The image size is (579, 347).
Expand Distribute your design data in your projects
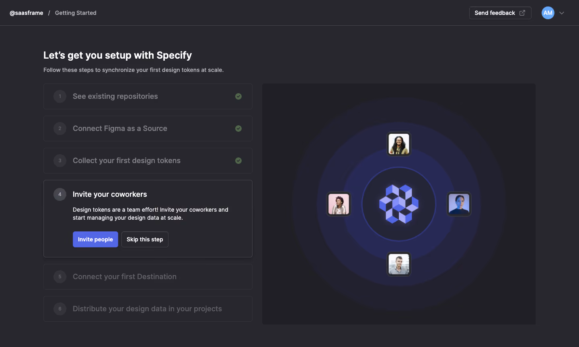coord(148,309)
